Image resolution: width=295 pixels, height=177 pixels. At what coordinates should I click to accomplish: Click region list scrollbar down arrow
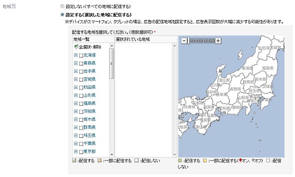coord(112,154)
